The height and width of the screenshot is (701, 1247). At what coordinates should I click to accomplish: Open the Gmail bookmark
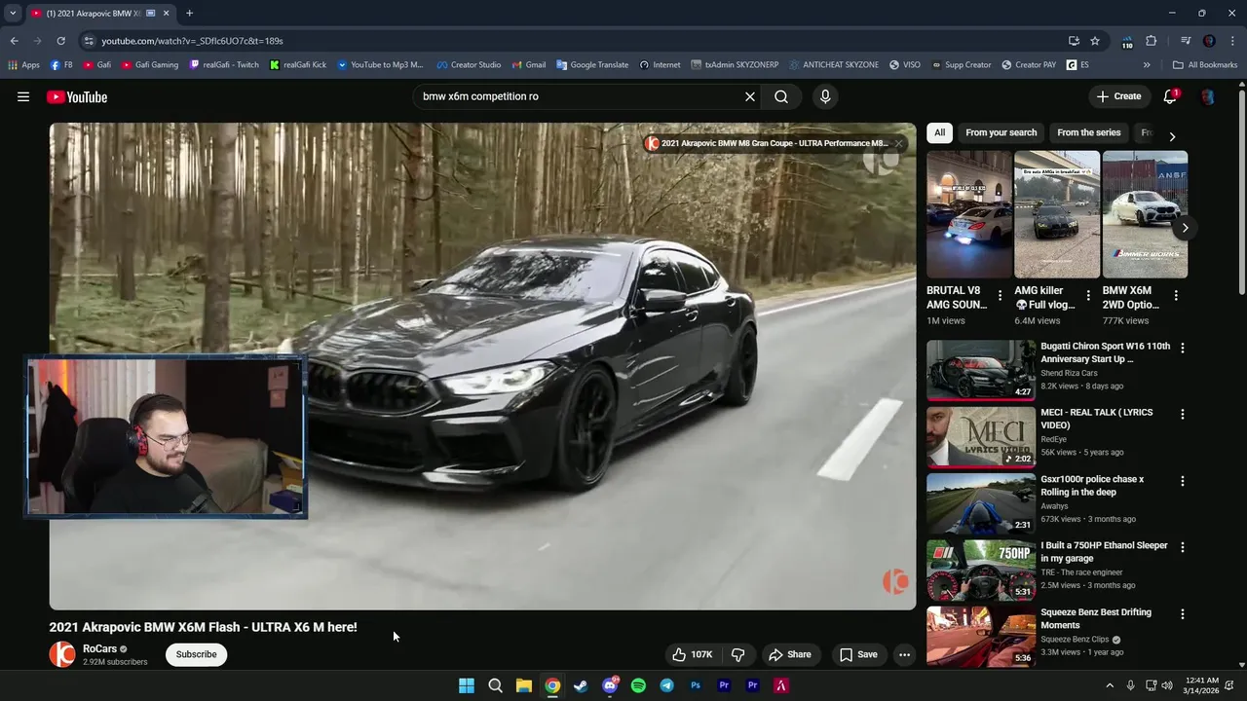528,65
